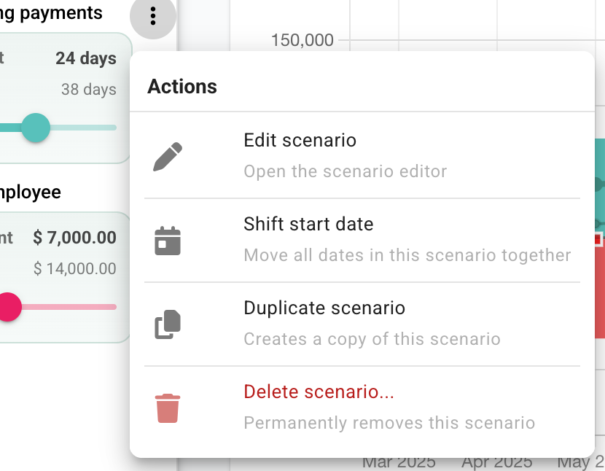605x471 pixels.
Task: Click the calendar icon for Shift start date
Action: pos(168,241)
